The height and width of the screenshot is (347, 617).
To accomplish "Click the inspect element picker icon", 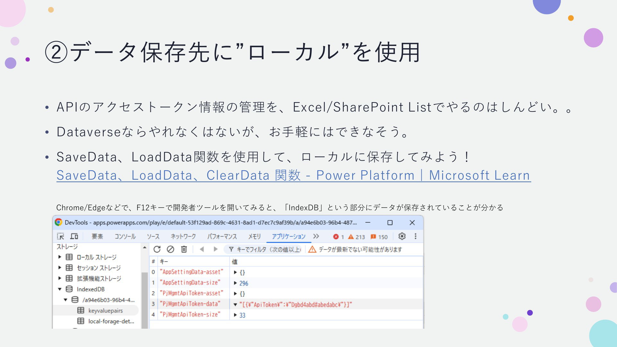I will click(x=60, y=236).
